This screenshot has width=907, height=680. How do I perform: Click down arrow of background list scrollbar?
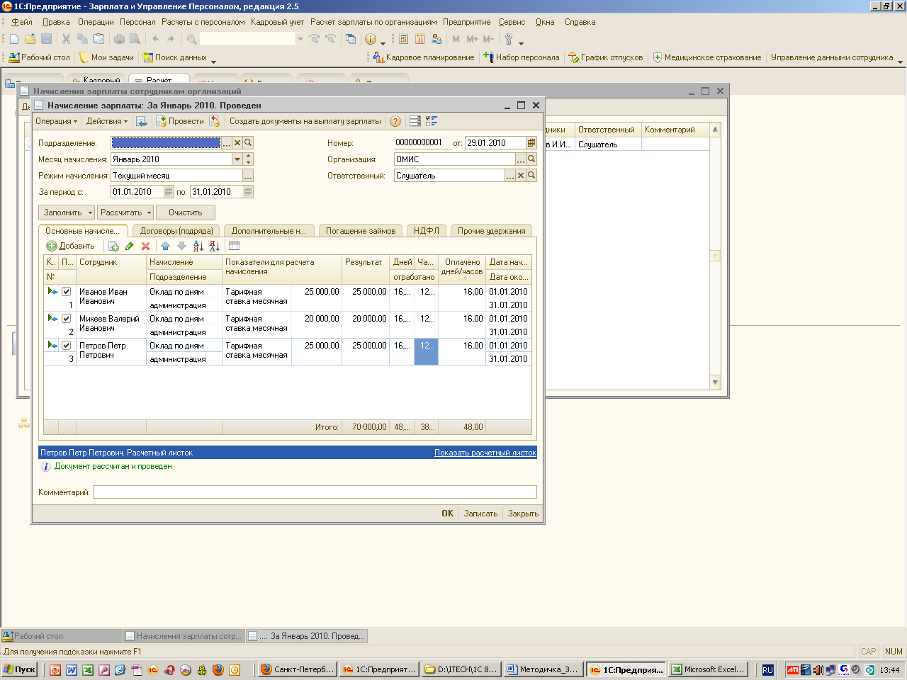click(715, 382)
